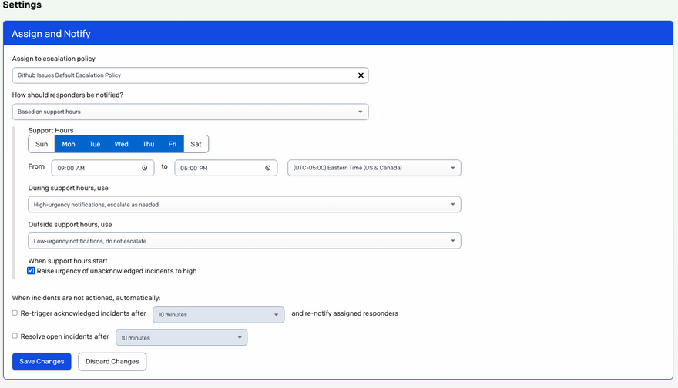This screenshot has height=388, width=678.
Task: Enable Resolve open incidents checkbox
Action: point(15,336)
